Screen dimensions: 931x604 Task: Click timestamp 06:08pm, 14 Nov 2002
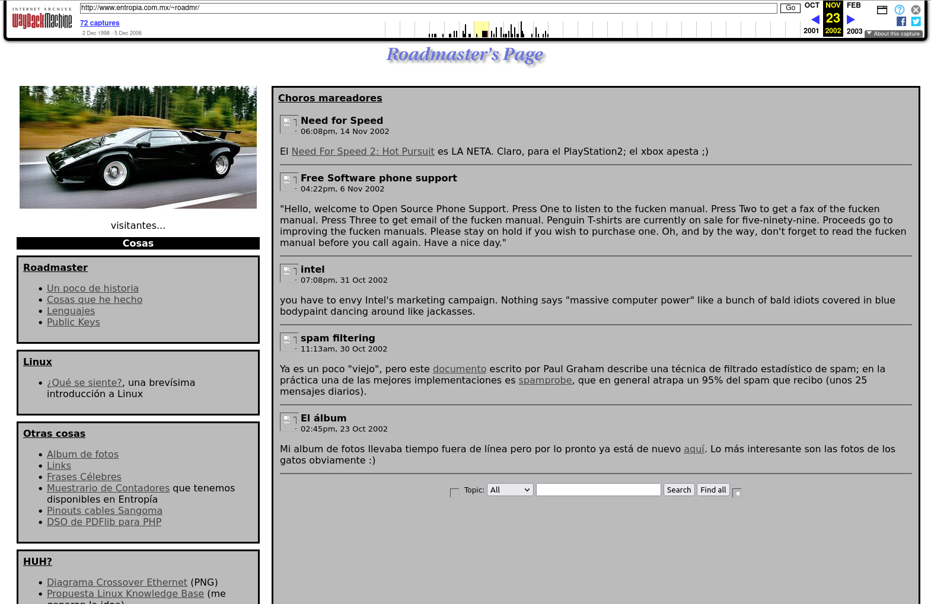[x=345, y=132]
